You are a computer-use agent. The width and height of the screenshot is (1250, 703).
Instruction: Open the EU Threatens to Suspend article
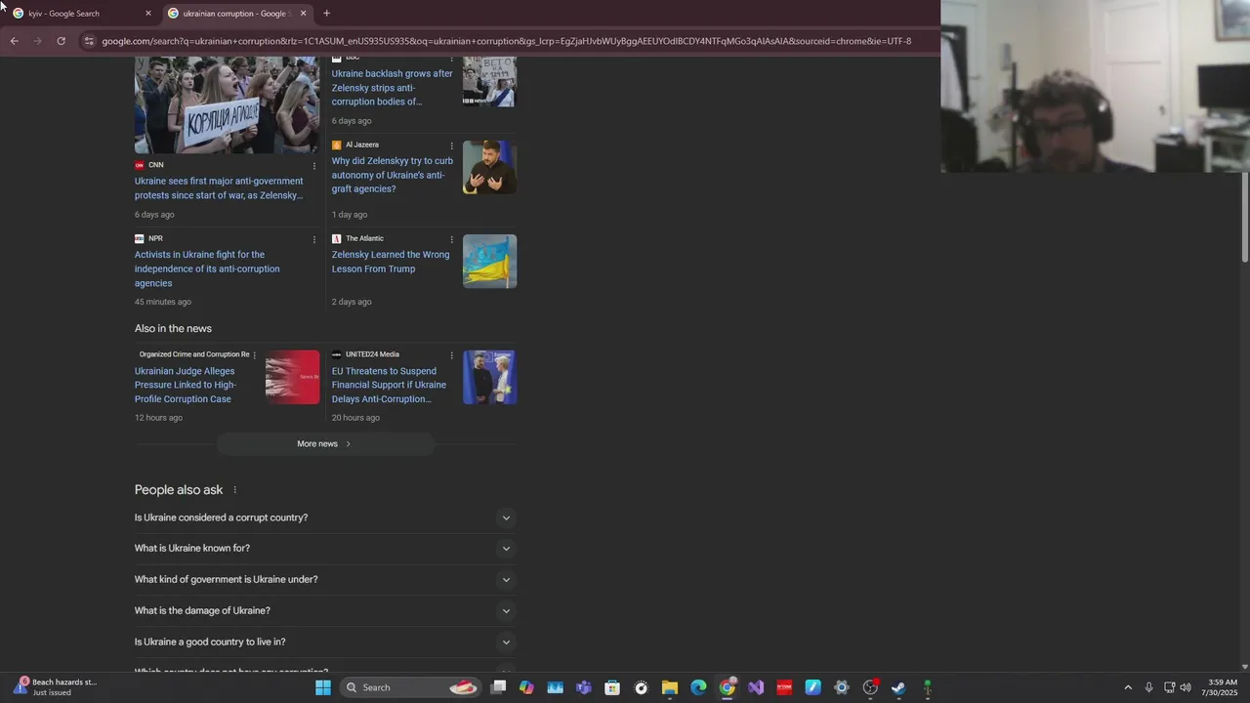(x=389, y=385)
